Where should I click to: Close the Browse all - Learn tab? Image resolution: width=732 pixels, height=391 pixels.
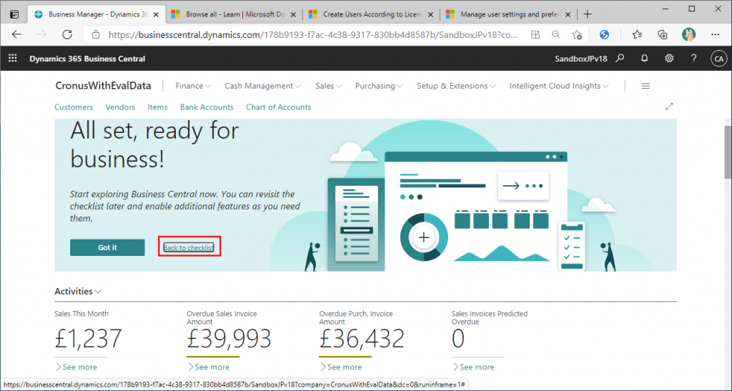(293, 14)
